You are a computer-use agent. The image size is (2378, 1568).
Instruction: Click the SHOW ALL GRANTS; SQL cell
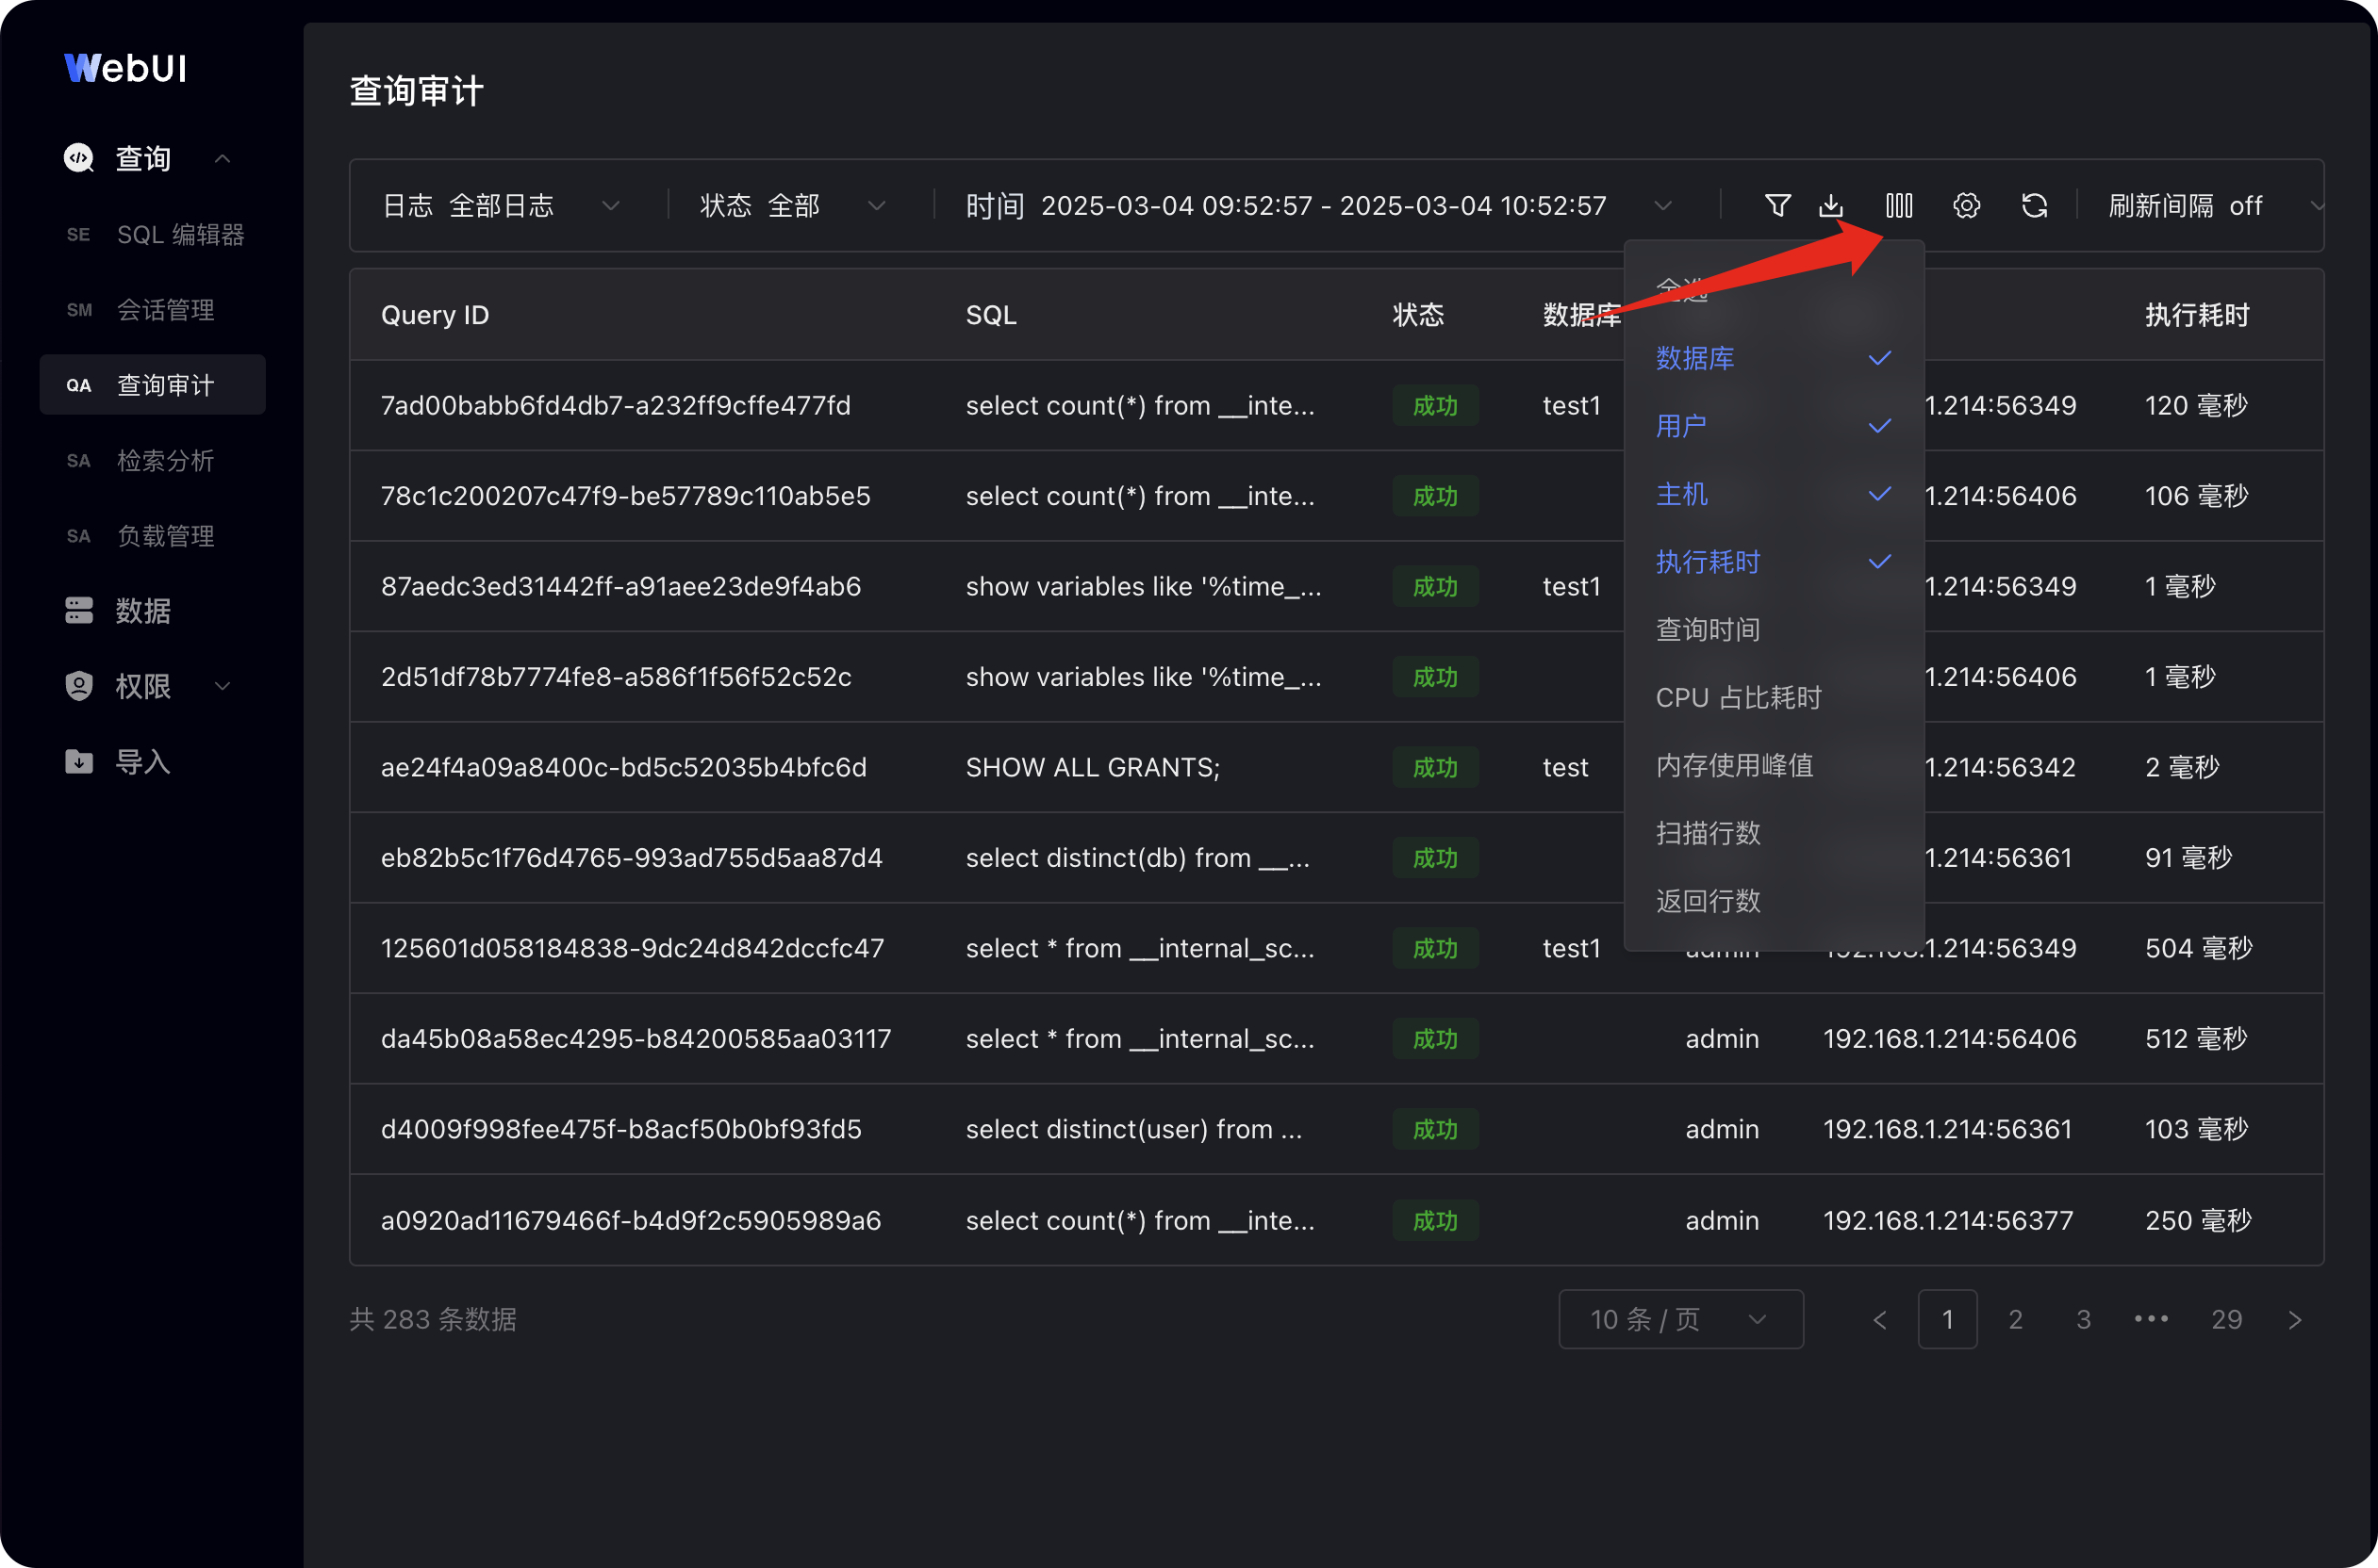click(x=1093, y=767)
